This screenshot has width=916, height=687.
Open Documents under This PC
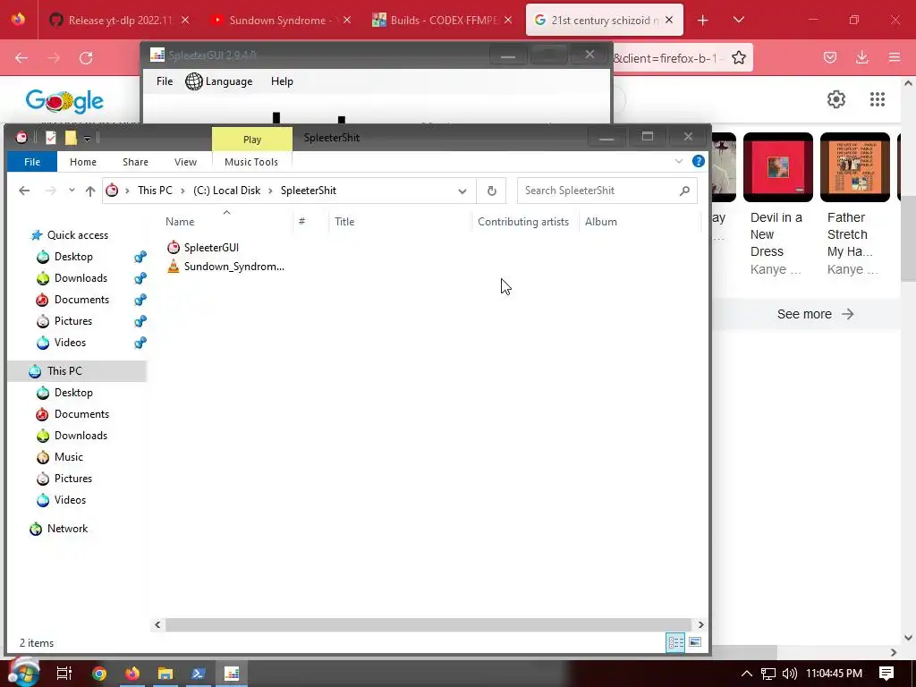click(81, 414)
